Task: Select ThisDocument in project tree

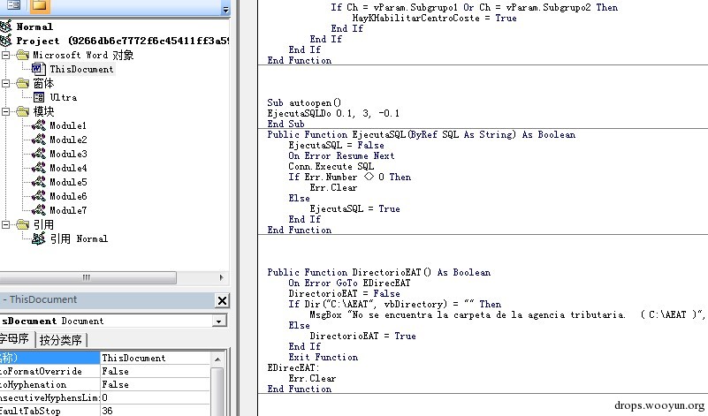Action: 81,69
